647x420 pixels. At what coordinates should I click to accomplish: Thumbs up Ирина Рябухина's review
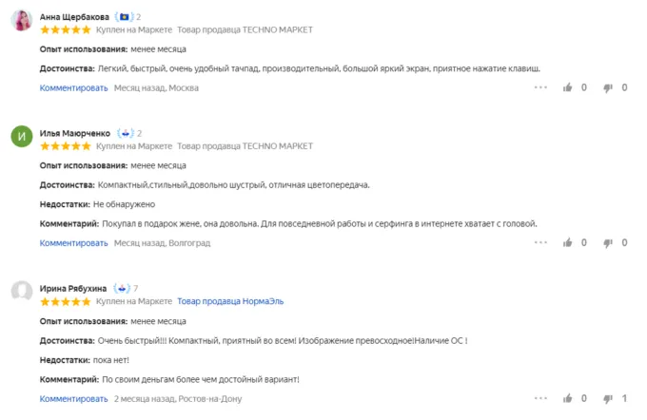pos(568,398)
